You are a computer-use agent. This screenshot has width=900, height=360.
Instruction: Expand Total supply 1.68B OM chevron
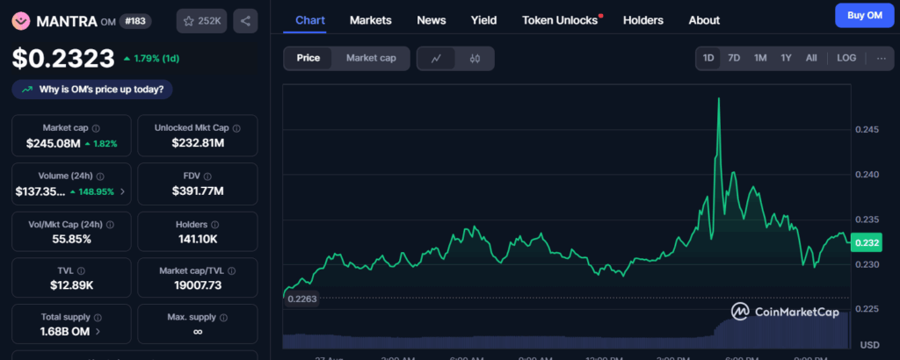(x=98, y=331)
